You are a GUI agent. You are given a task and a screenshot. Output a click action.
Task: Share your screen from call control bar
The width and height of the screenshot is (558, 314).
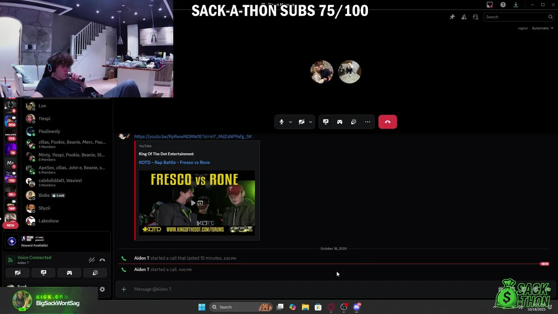coord(326,122)
